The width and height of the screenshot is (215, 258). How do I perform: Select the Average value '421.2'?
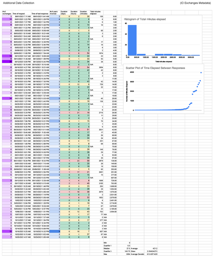151,248
